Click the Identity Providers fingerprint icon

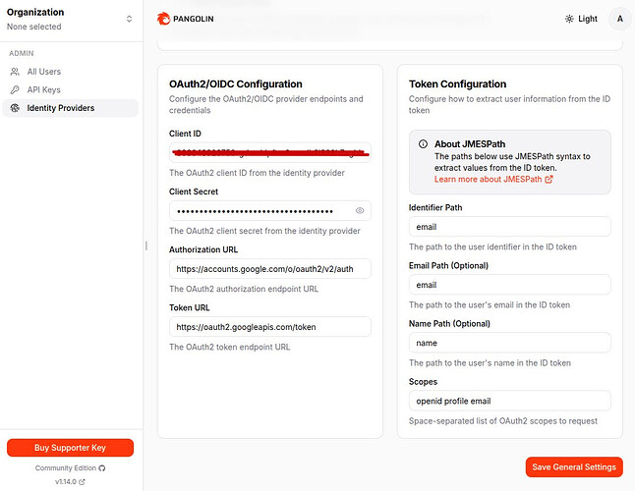click(15, 108)
